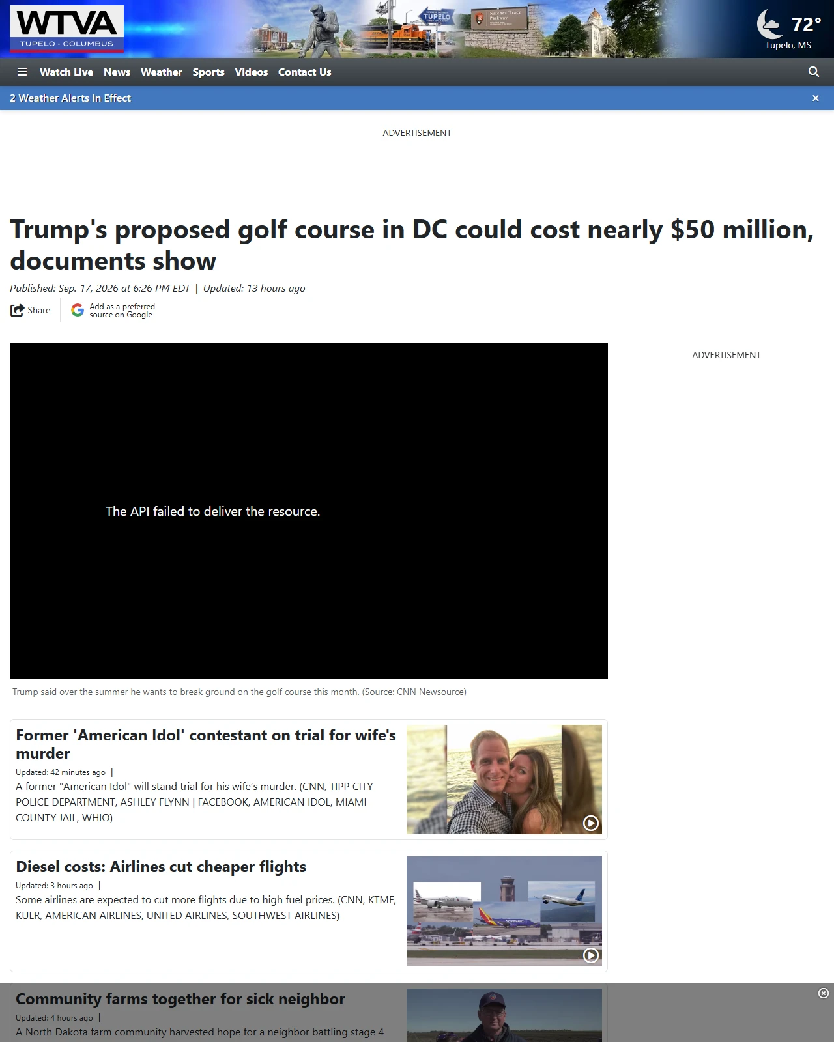834x1042 pixels.
Task: Click 'Updated: 3 hours ago' text
Action: click(54, 886)
